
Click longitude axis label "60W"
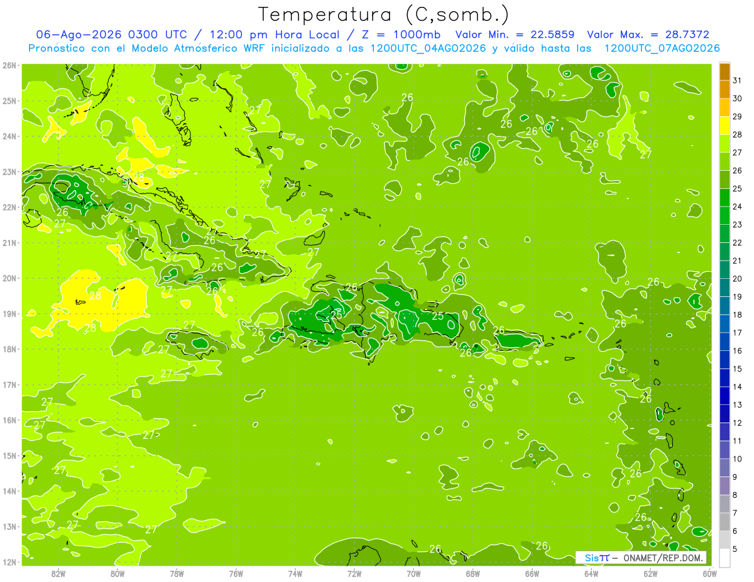pyautogui.click(x=709, y=573)
